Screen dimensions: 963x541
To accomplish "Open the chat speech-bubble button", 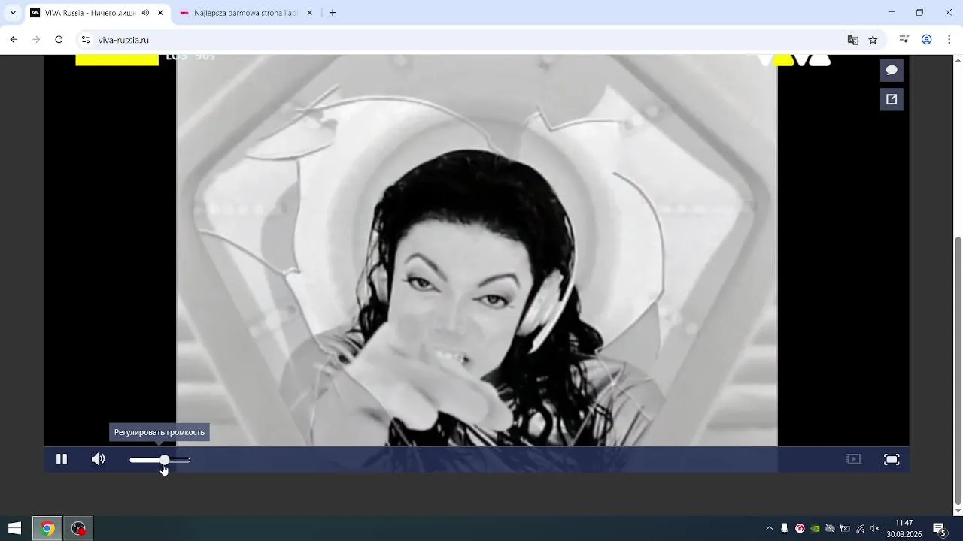I will [892, 70].
